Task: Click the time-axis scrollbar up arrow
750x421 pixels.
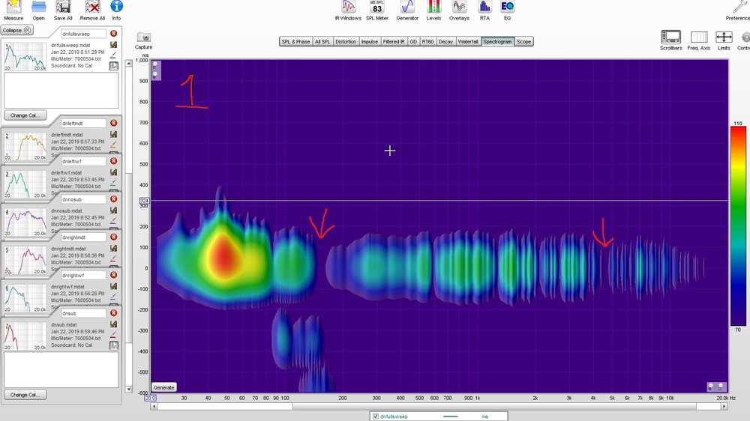Action: [x=129, y=63]
